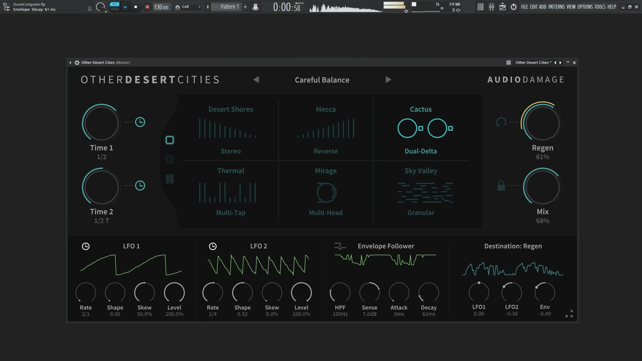This screenshot has width=642, height=361.
Task: Select next wrapper preset arrow
Action: coord(560,63)
